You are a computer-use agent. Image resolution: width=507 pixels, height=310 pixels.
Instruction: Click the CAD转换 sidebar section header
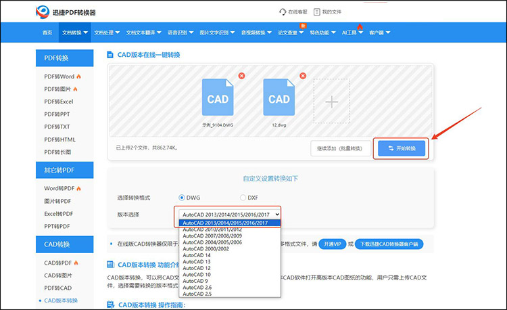click(x=65, y=244)
